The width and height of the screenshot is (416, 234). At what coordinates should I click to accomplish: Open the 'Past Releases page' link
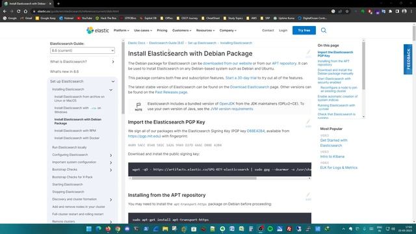click(171, 92)
